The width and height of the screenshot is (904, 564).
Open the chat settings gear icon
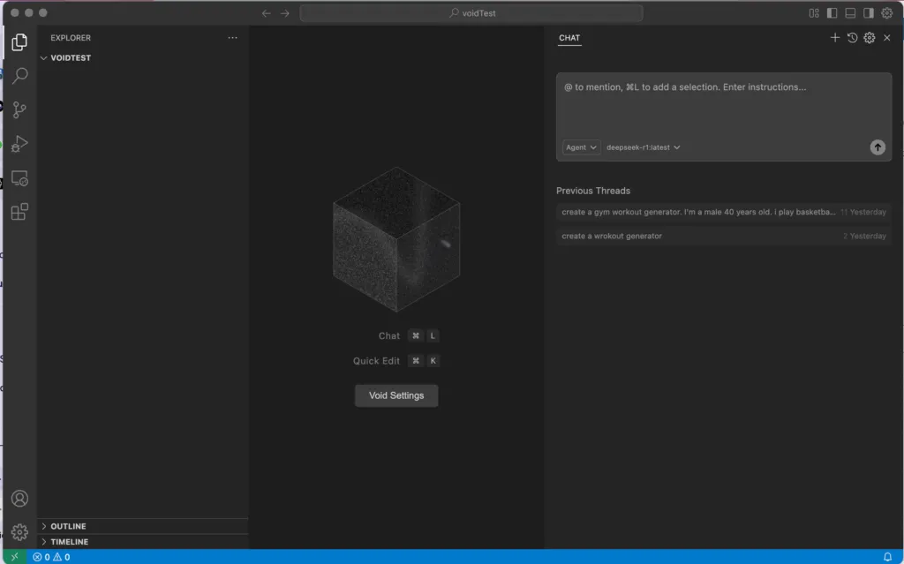point(869,38)
